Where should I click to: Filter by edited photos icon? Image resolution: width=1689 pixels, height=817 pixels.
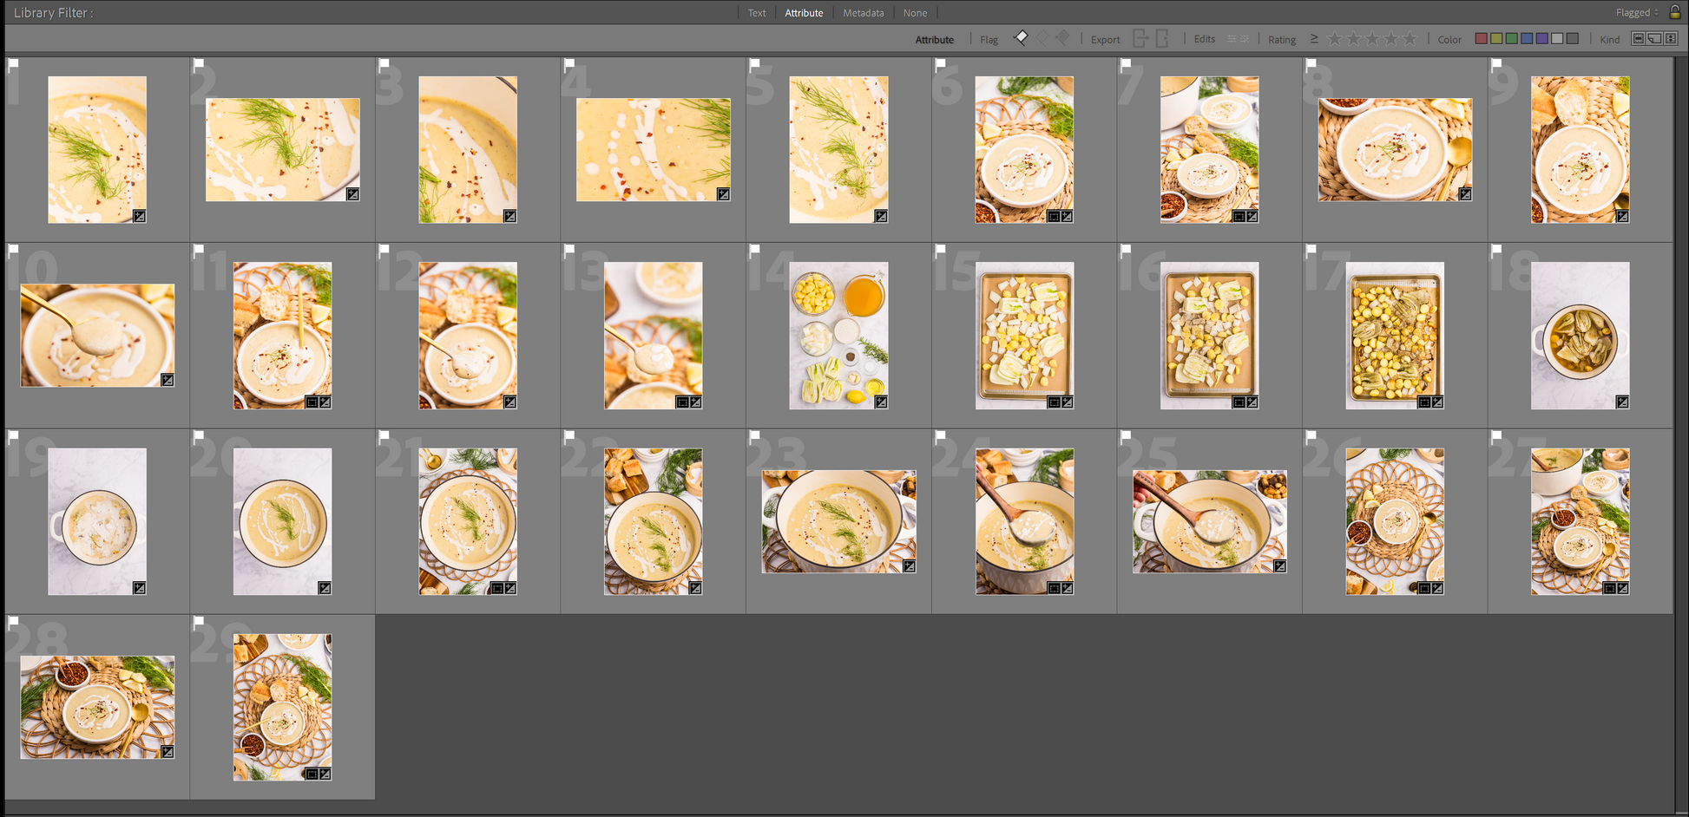pos(1231,39)
